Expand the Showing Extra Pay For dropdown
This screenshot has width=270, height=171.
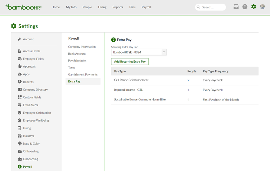[x=139, y=52]
